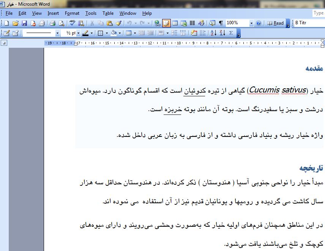Insert a hyperlink using the toolbar icon

point(158,23)
